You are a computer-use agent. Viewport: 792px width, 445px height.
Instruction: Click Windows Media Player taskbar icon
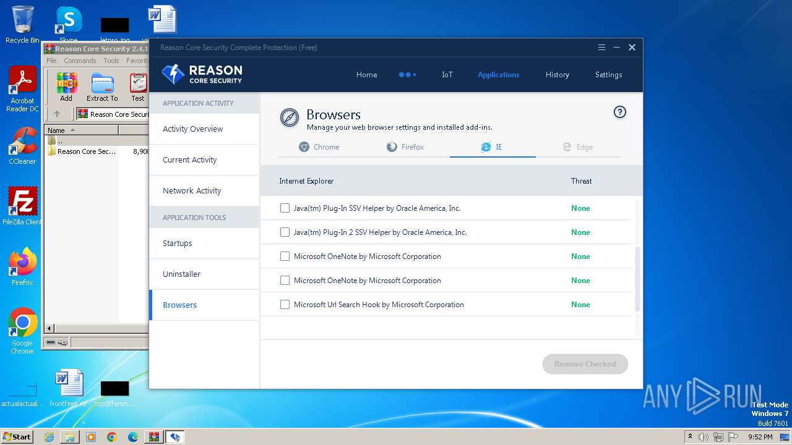91,437
